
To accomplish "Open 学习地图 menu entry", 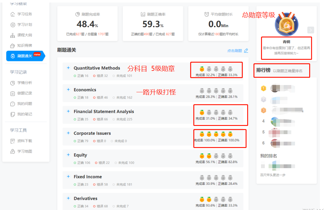I will click(21, 151).
